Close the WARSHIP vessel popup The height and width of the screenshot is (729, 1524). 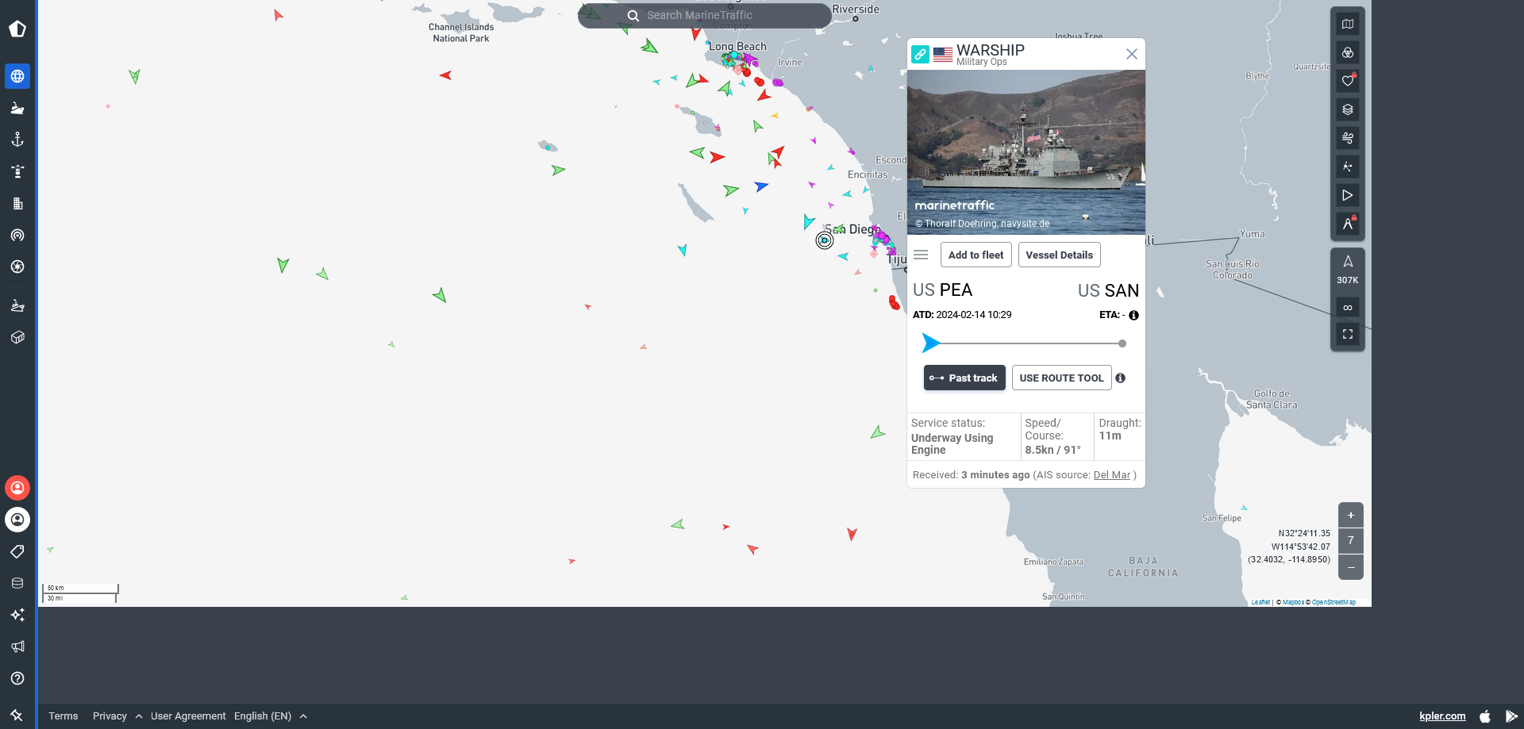1132,54
